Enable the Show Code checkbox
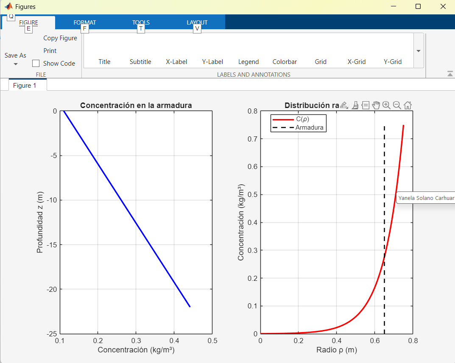The image size is (455, 363). click(36, 64)
